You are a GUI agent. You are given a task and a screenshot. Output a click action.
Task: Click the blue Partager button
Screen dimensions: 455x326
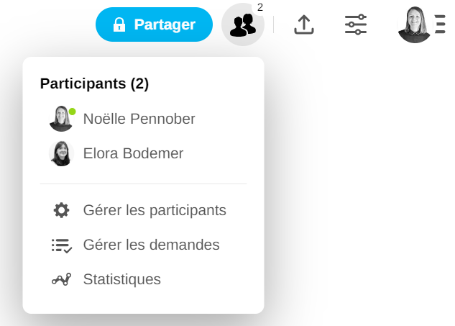[x=154, y=24]
